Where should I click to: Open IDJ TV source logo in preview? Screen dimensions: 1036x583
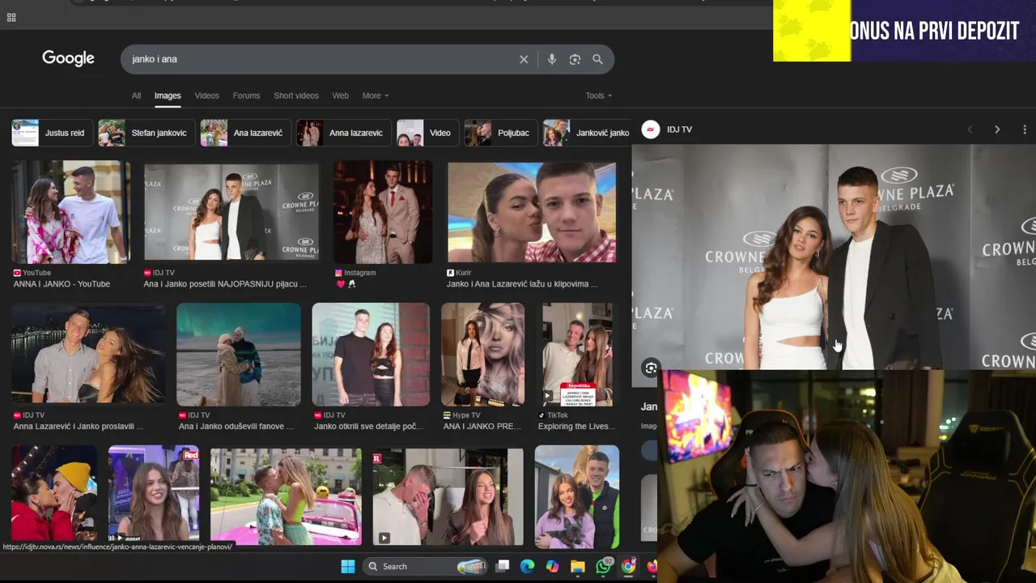coord(651,130)
